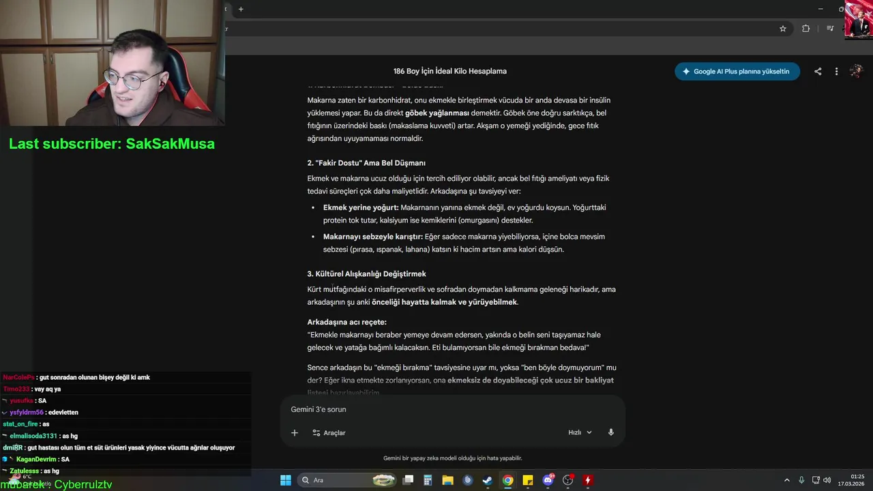Start voice input with the microphone icon
The height and width of the screenshot is (491, 873).
coord(611,432)
